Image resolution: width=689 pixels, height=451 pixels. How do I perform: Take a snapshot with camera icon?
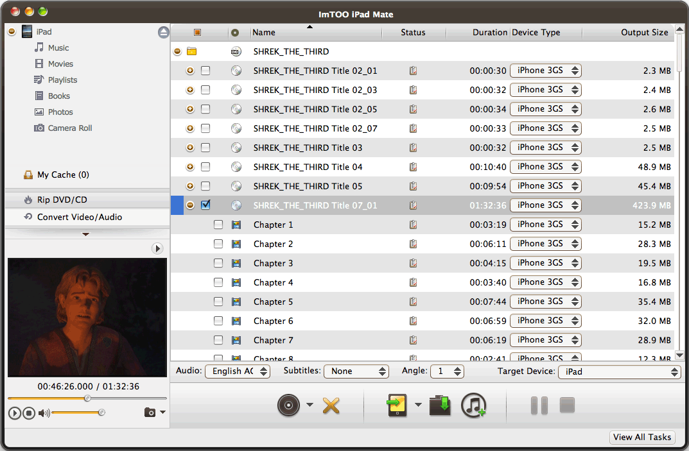pyautogui.click(x=150, y=413)
